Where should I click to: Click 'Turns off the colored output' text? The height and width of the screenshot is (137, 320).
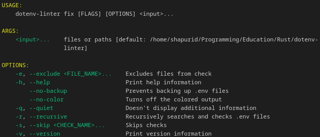click(174, 99)
